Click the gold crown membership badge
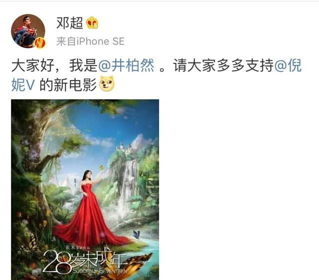 (x=92, y=22)
